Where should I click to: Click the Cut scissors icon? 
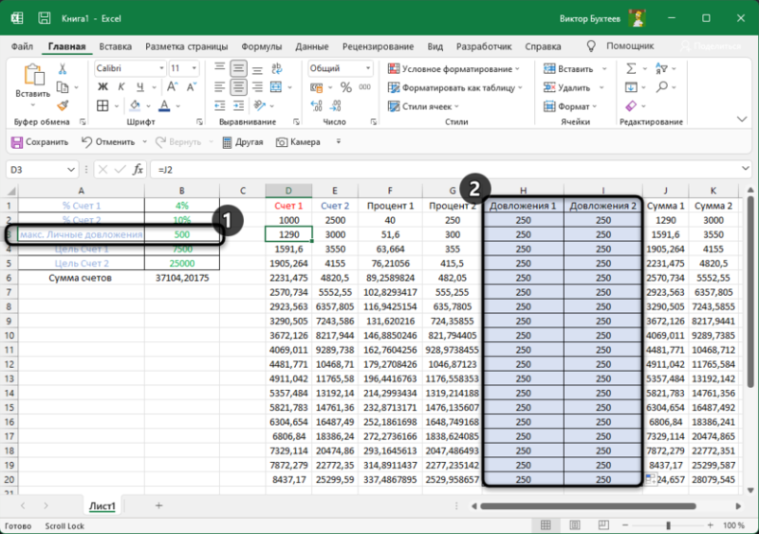(63, 68)
